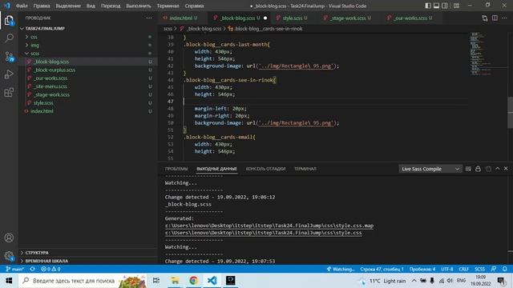This screenshot has height=288, width=513.
Task: Open the Manage gear settings icon
Action: (x=9, y=256)
